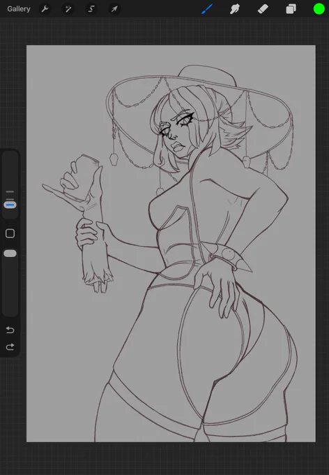Open the Layers panel

coord(291,9)
